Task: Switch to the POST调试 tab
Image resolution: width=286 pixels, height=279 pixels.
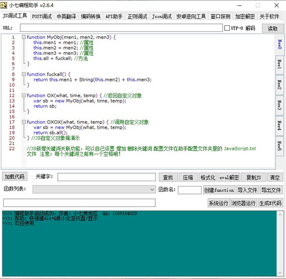Action: pos(42,16)
